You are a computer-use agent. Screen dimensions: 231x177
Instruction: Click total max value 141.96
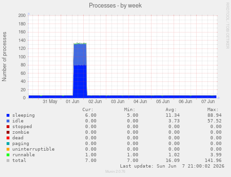tap(213, 161)
